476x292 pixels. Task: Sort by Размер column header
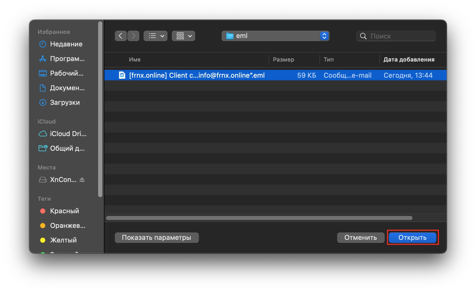point(283,60)
